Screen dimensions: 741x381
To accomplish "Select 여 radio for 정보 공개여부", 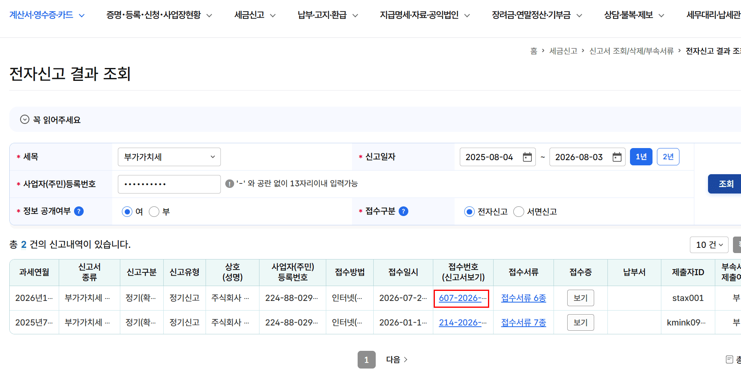I will (x=127, y=212).
